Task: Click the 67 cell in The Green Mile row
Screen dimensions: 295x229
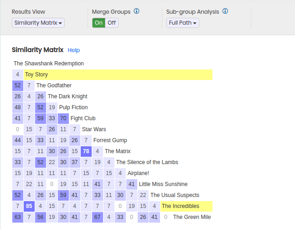Action: click(x=98, y=217)
